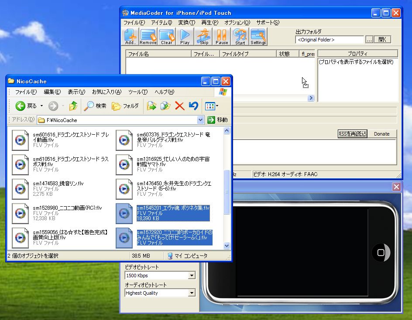Click the RSSを再読込 button
412x320 pixels.
coord(352,134)
